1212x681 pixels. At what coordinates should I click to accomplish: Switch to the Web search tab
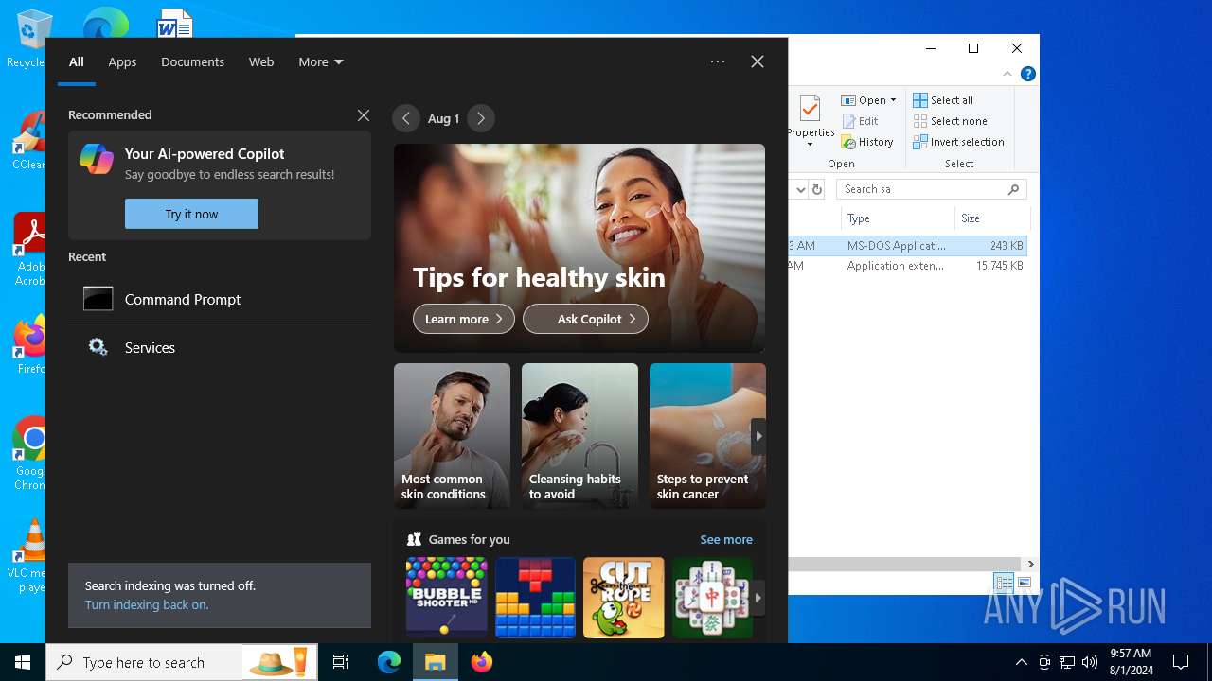(x=261, y=61)
